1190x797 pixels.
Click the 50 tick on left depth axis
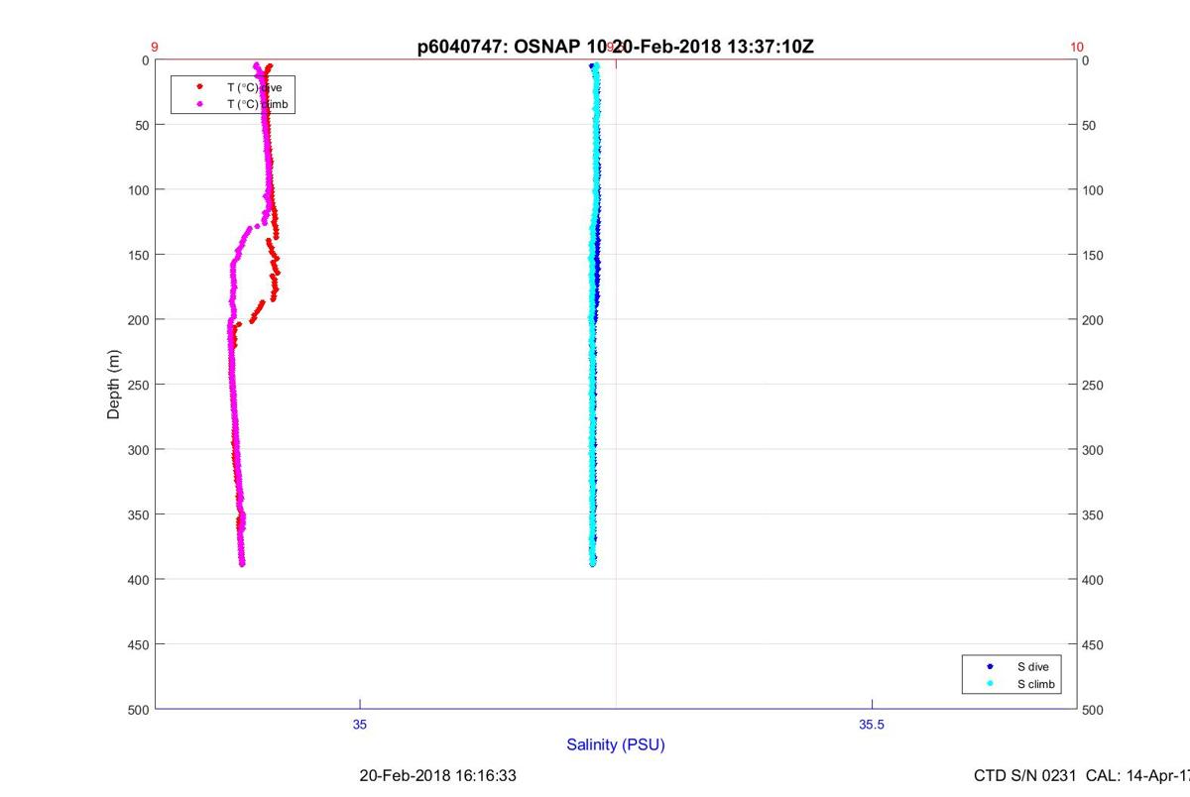tap(143, 125)
